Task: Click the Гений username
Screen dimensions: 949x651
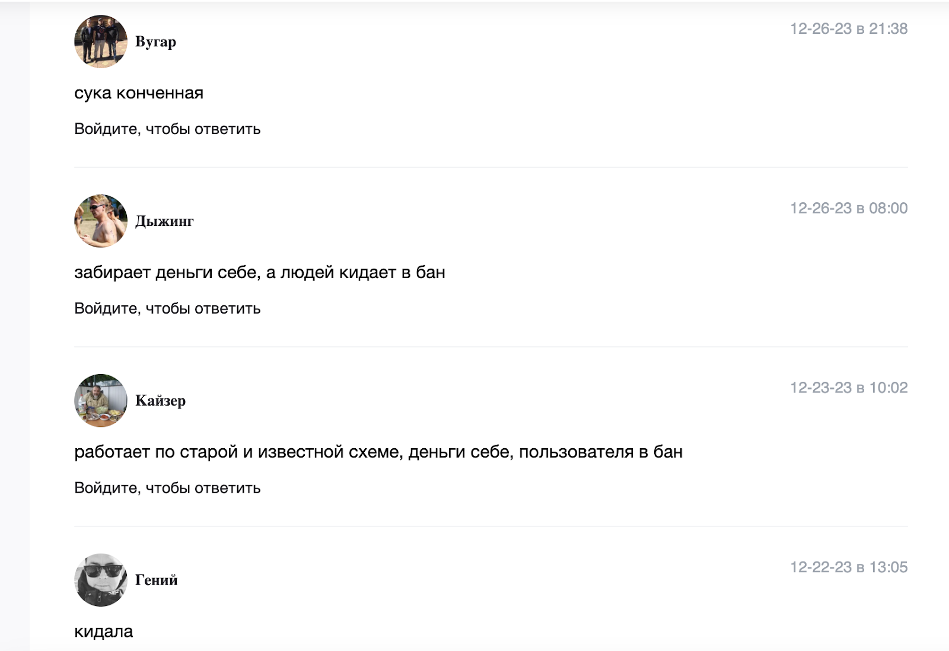Action: (x=156, y=580)
